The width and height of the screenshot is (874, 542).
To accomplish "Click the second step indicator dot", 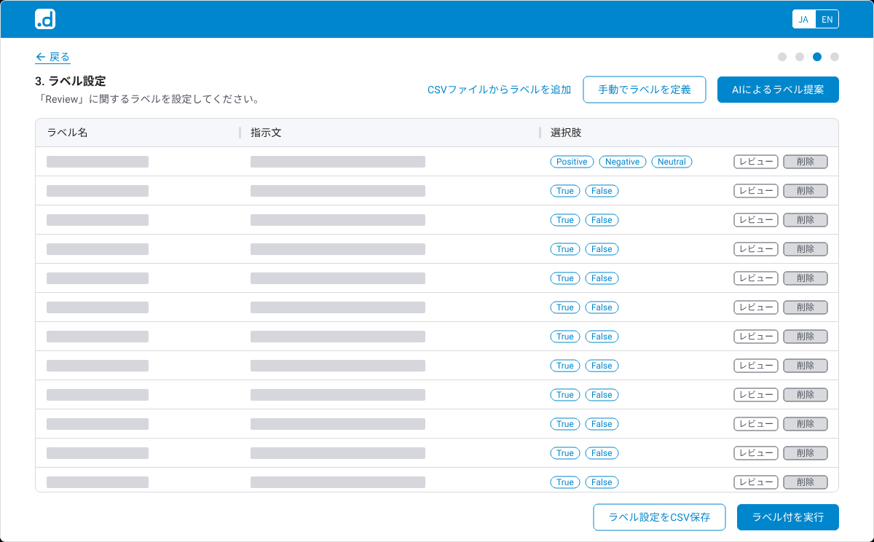I will coord(800,57).
